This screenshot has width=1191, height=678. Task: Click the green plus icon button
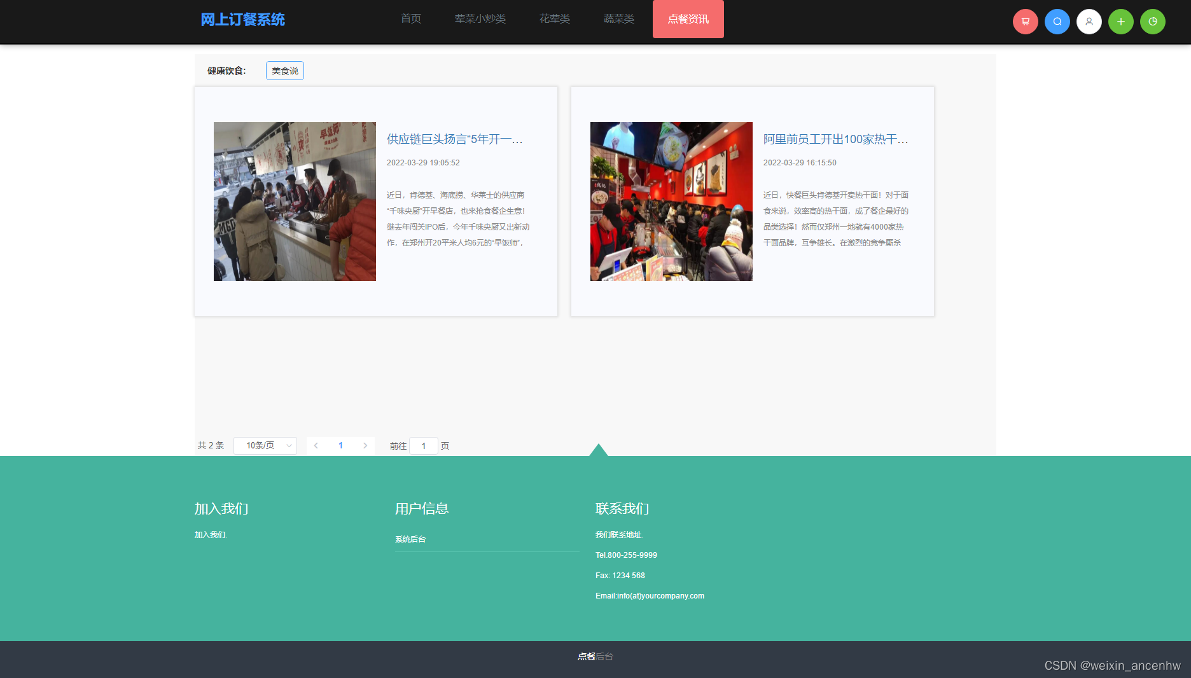1120,22
